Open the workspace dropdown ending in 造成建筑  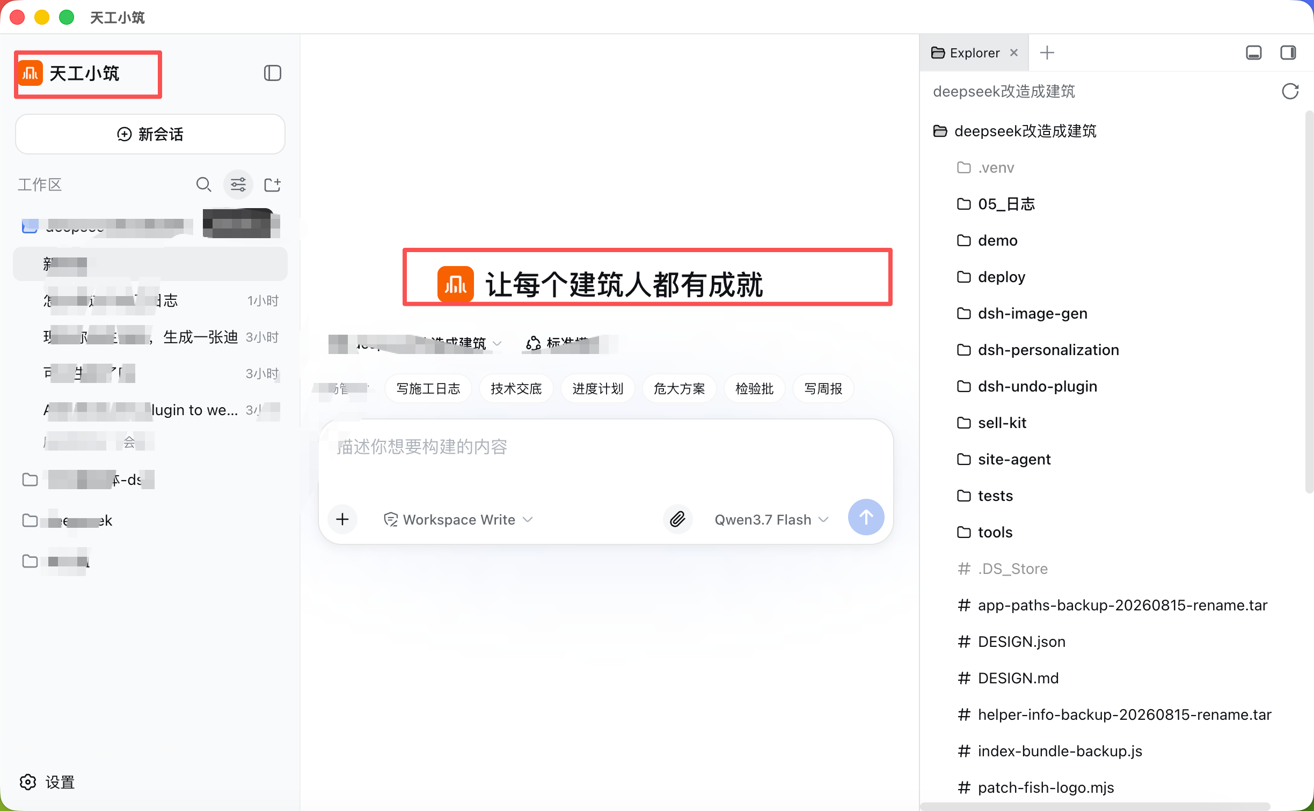(x=415, y=343)
